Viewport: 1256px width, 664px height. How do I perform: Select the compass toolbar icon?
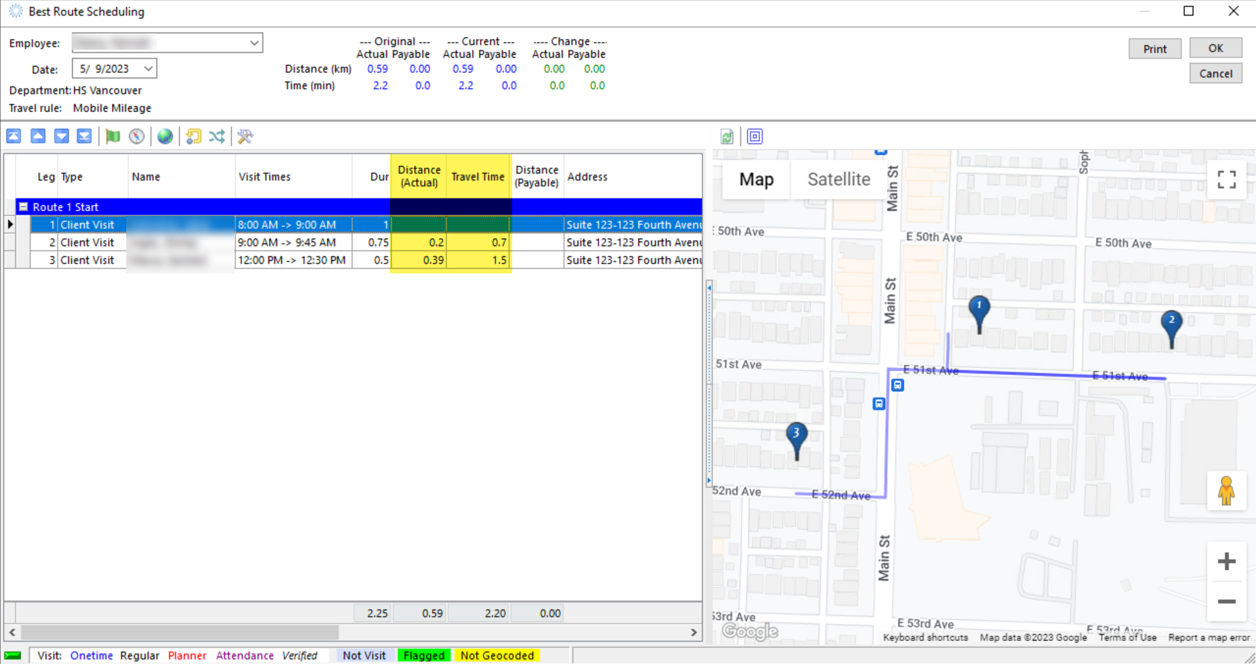point(136,136)
